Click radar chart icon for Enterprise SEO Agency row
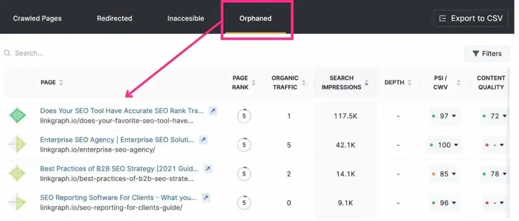The width and height of the screenshot is (519, 221). pos(17,145)
